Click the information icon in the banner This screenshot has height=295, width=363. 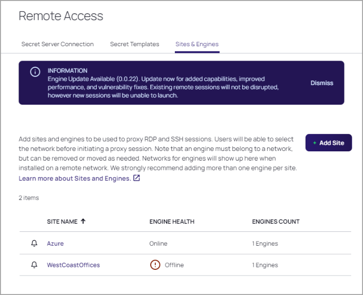(35, 72)
